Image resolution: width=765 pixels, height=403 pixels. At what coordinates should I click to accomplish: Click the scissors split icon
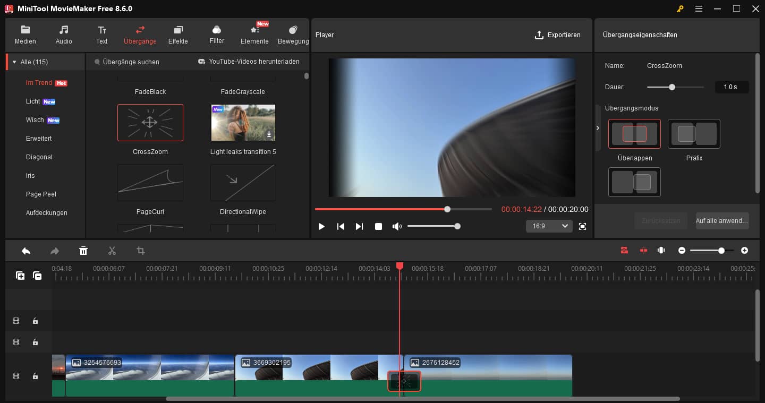112,251
